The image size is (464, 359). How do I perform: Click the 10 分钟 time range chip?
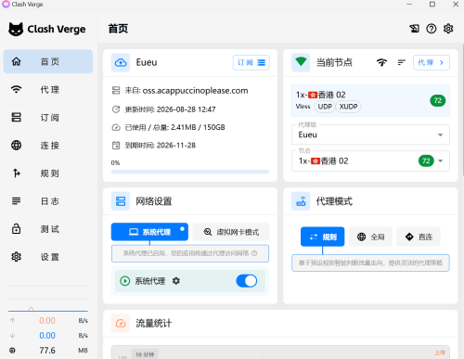145,354
